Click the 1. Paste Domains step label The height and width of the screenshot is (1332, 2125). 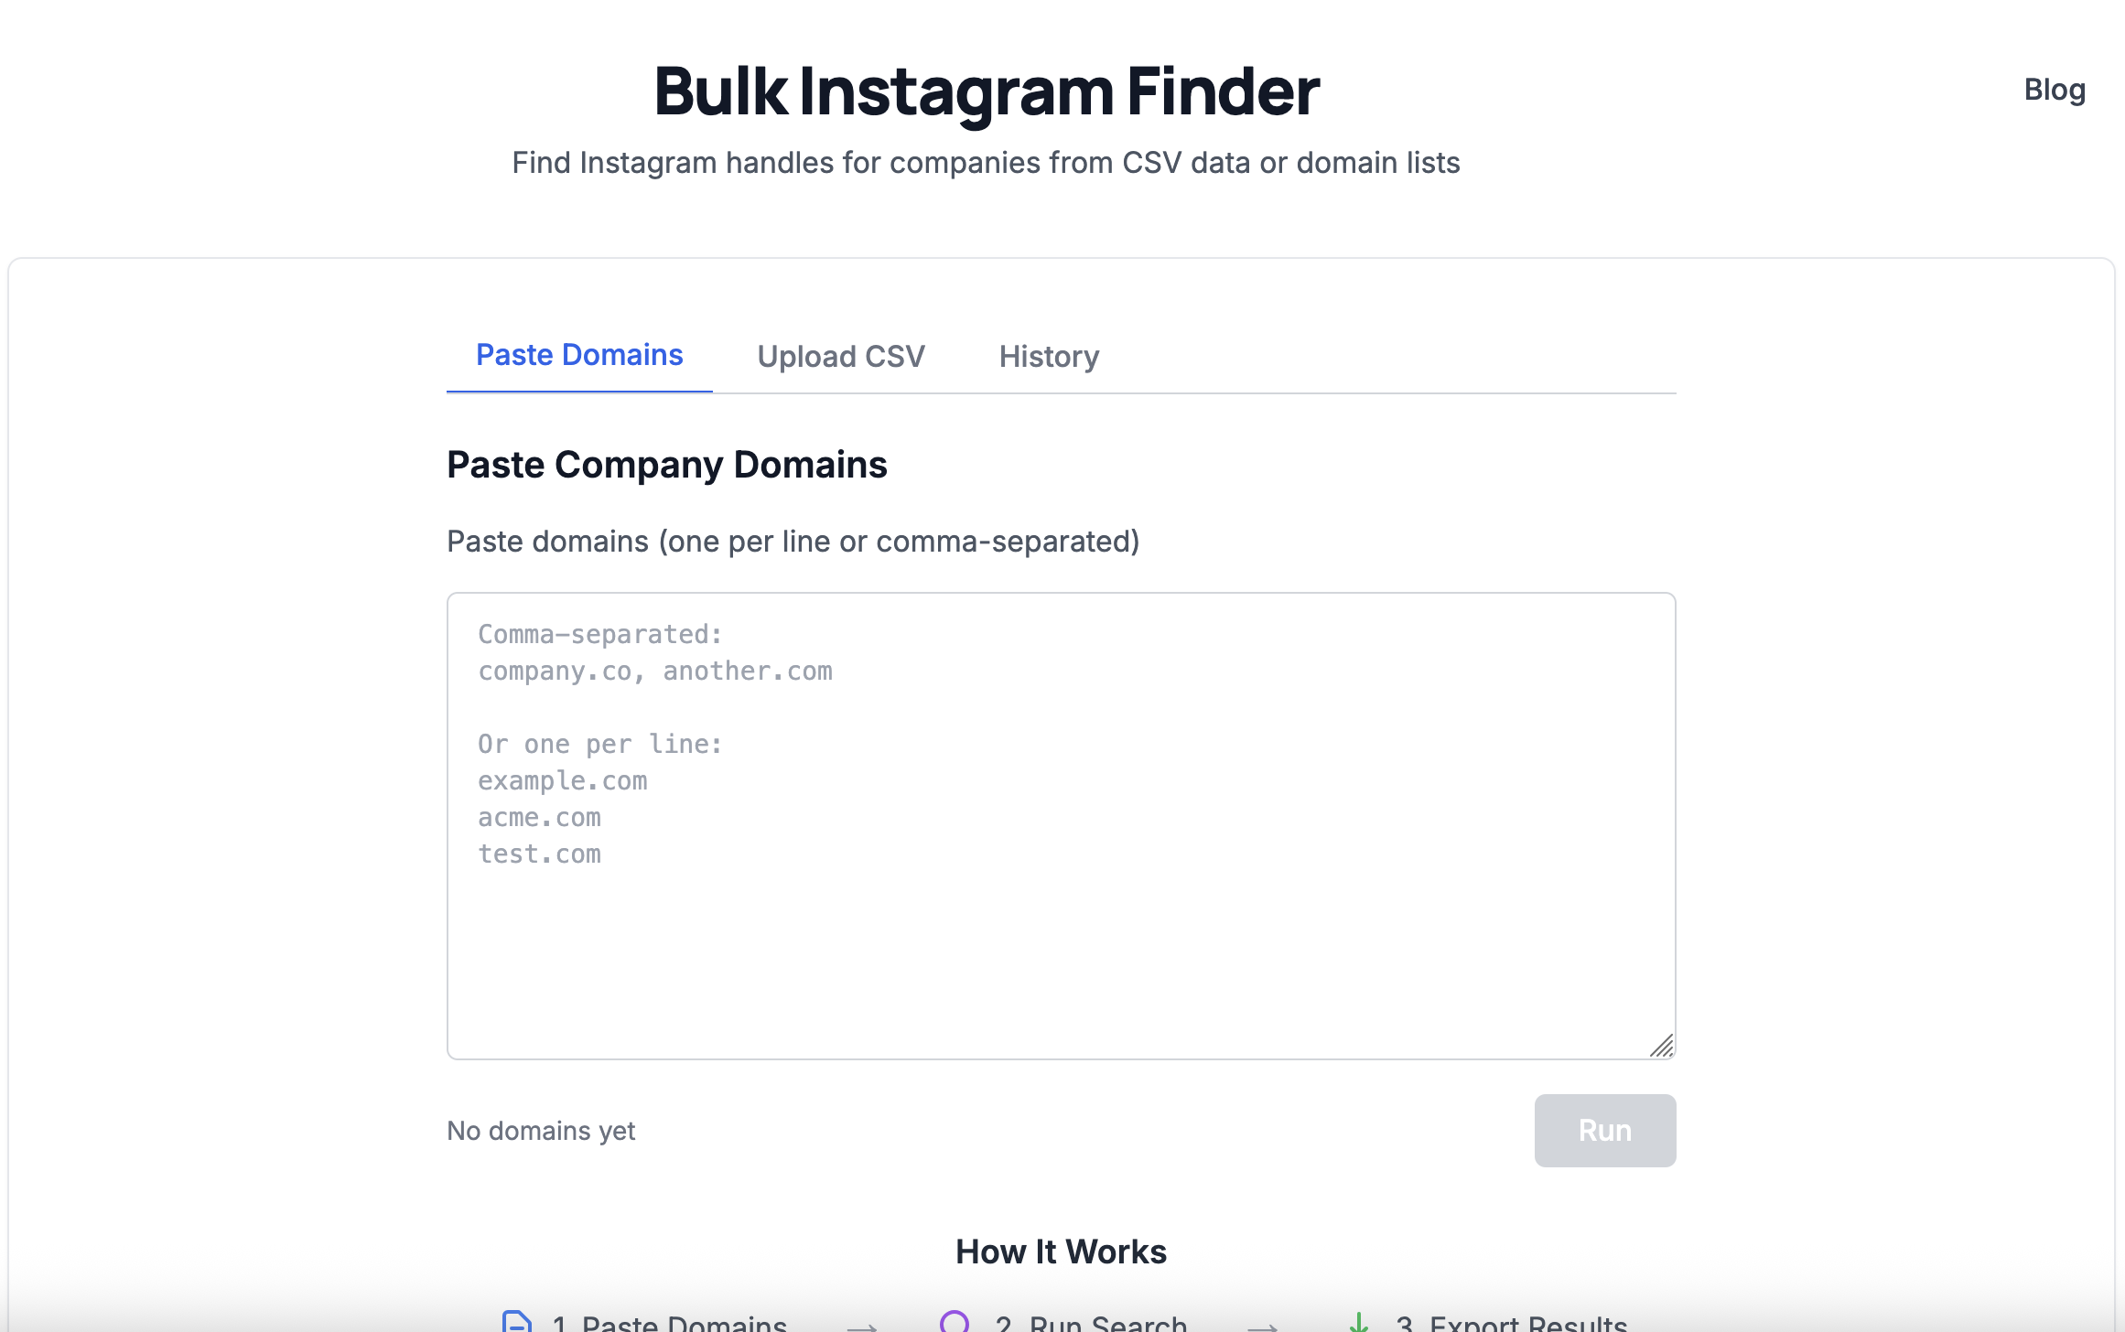pos(669,1322)
